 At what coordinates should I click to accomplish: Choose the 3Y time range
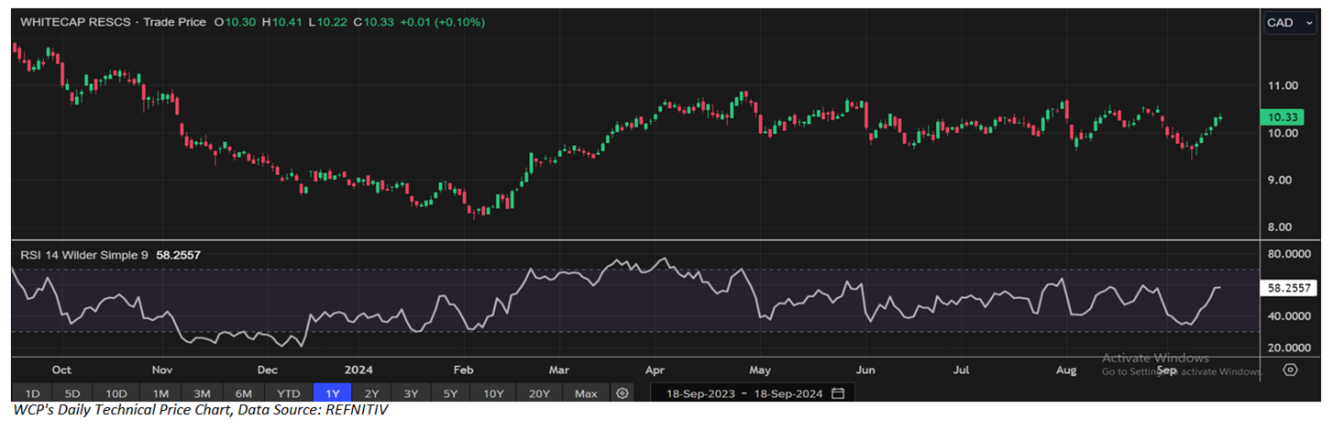(411, 393)
